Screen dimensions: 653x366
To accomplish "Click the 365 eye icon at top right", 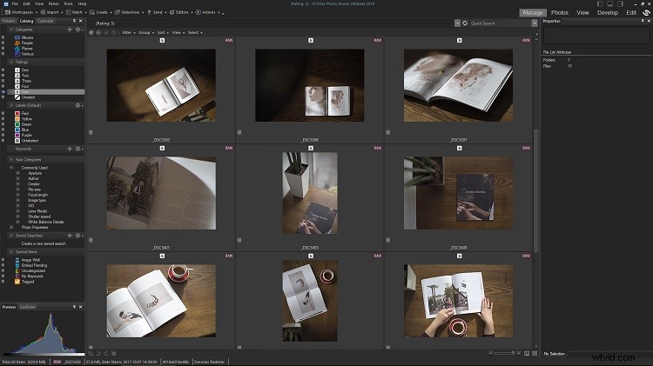I will [x=646, y=13].
